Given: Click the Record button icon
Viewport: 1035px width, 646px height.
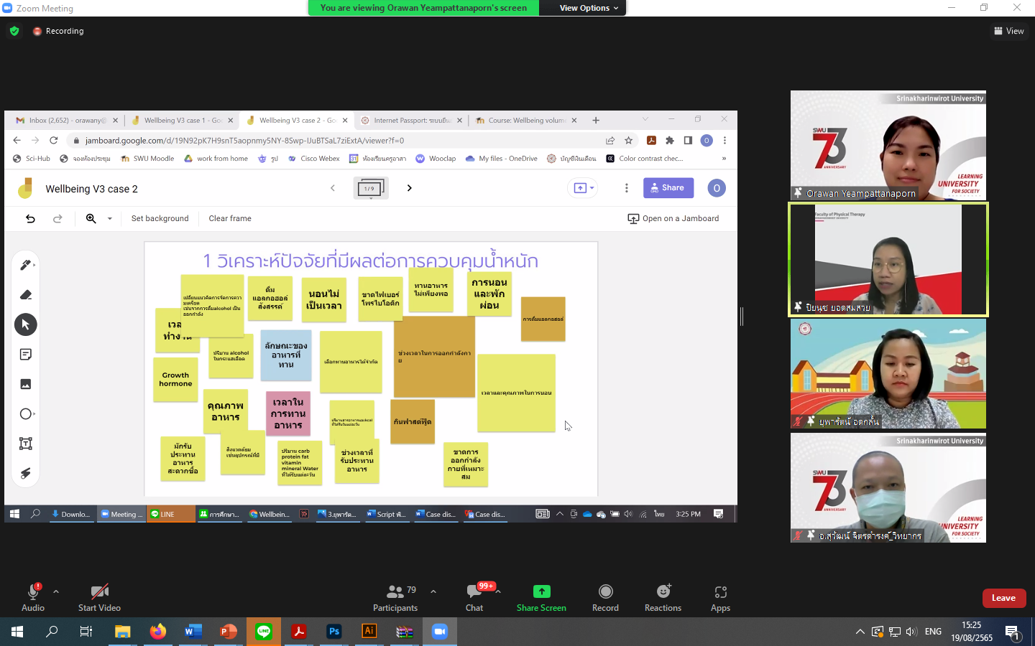Looking at the screenshot, I should pos(605,591).
